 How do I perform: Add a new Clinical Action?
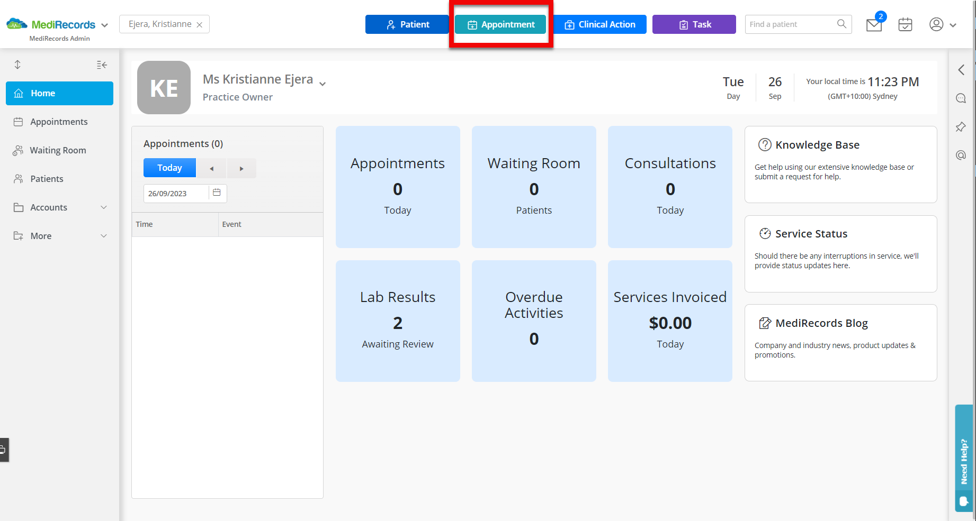599,24
